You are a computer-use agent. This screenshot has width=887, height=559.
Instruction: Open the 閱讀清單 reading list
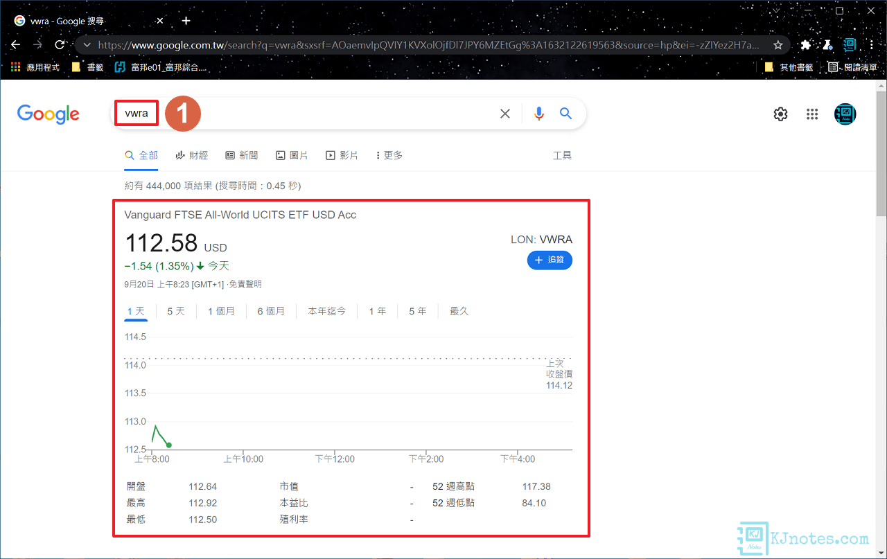click(x=853, y=67)
